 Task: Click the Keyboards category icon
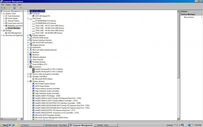[x=31, y=47]
